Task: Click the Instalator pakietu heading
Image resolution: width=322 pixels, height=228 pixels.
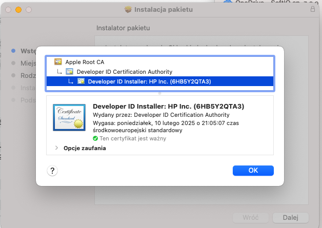Action: coord(123,28)
